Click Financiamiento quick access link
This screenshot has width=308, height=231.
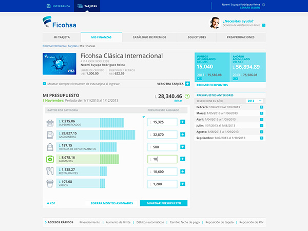90,222
